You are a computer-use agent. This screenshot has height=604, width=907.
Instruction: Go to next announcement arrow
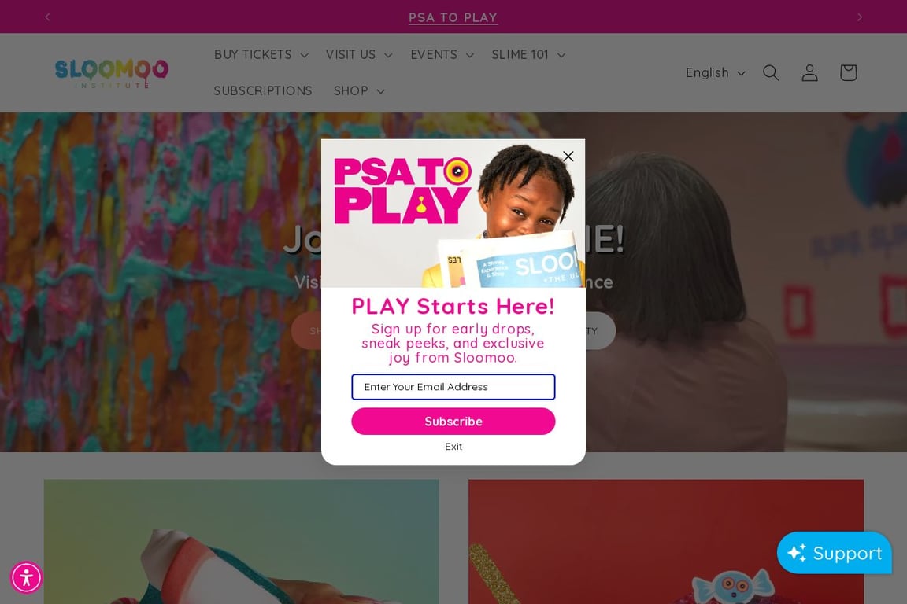click(860, 17)
